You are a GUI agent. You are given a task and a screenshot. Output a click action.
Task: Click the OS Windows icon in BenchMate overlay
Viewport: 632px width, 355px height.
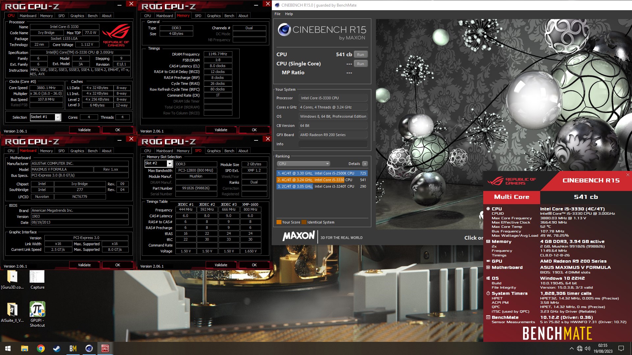pos(488,278)
